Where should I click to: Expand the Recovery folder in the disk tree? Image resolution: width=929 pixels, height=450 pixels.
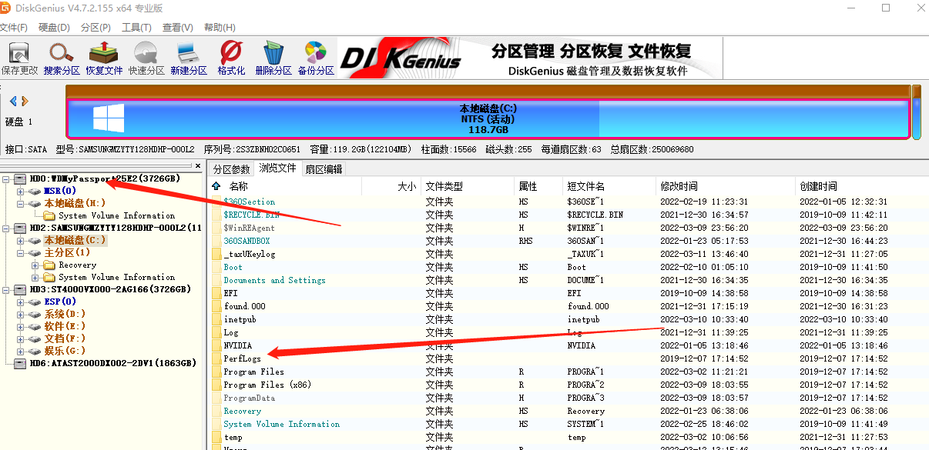coord(35,265)
